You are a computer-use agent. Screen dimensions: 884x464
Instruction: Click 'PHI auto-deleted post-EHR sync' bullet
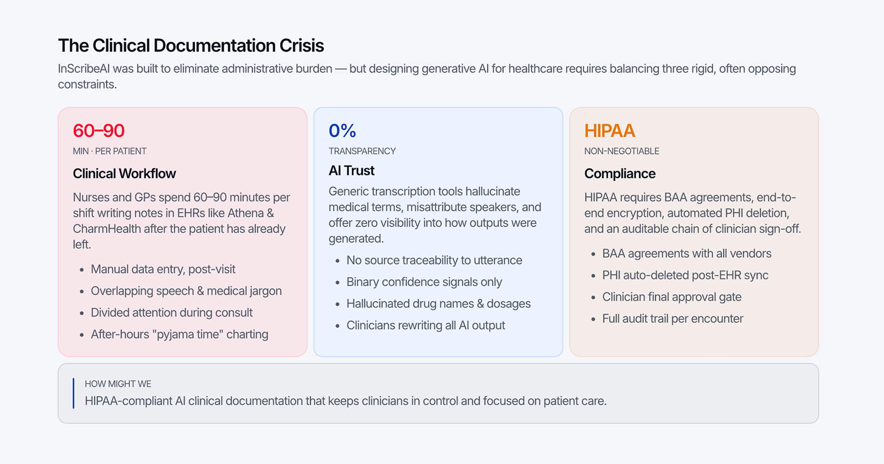tap(685, 275)
